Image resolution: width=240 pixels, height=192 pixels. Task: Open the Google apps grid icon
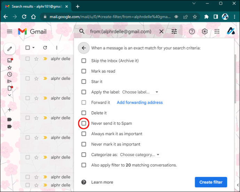coord(217,32)
